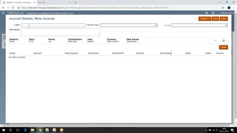Close the Journal Details page
This screenshot has height=133, width=237.
224,19
